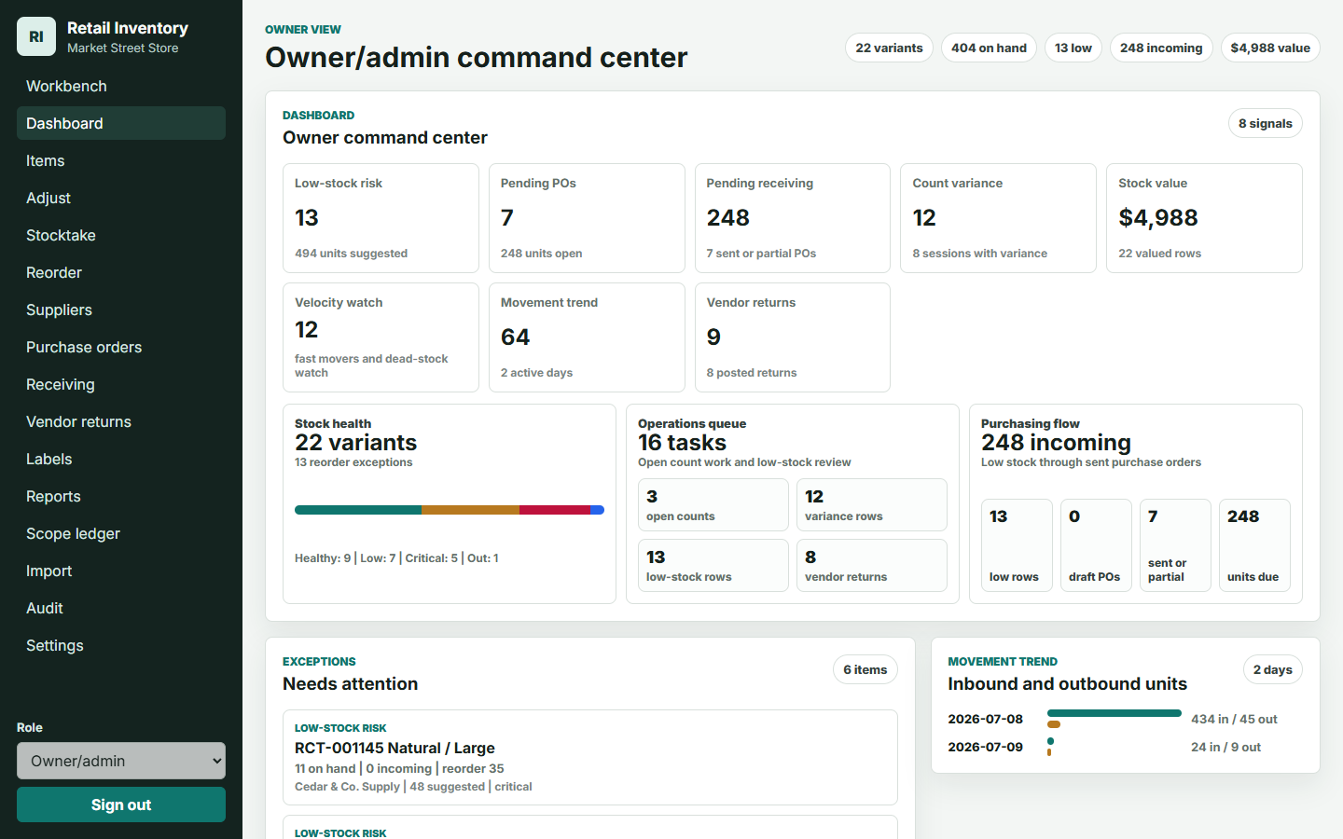Navigate to Import
The height and width of the screenshot is (839, 1343).
pos(121,571)
